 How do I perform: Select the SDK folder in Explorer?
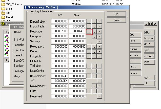[x=6, y=13]
